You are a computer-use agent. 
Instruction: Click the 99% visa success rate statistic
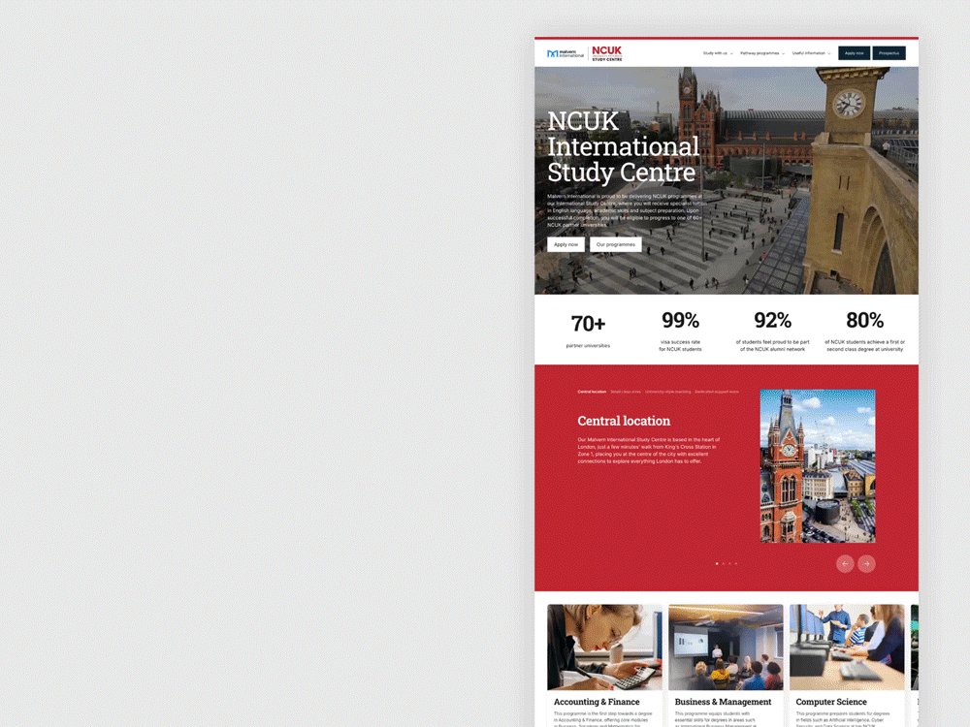click(x=681, y=331)
